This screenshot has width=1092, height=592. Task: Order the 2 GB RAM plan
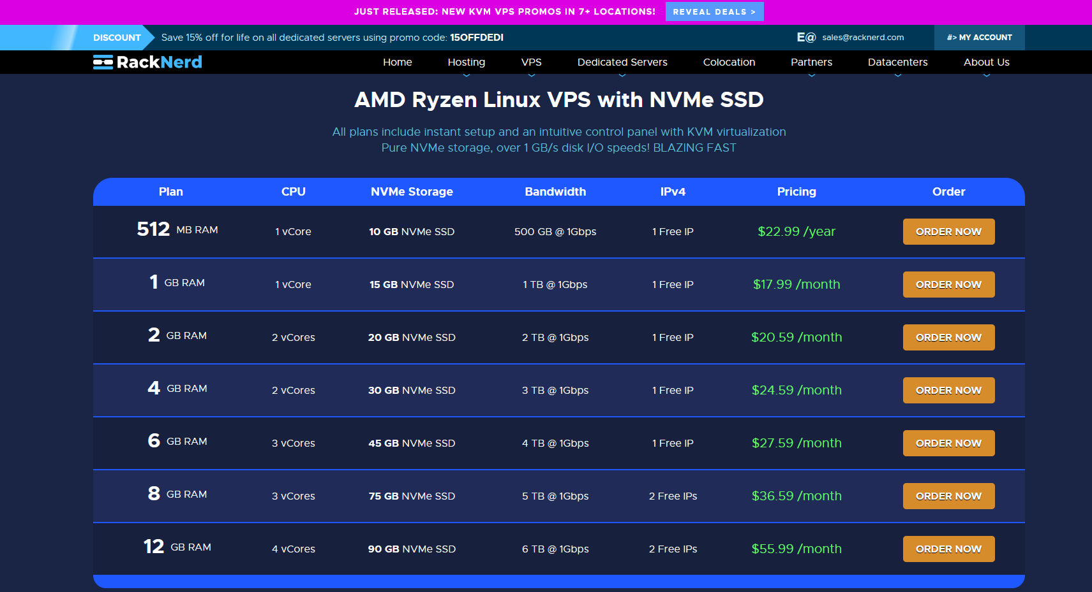click(x=949, y=338)
